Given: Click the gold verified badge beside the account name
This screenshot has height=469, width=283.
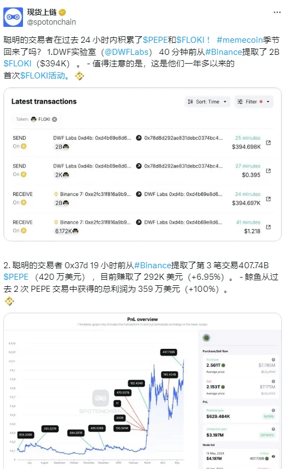Looking at the screenshot, I should (62, 12).
